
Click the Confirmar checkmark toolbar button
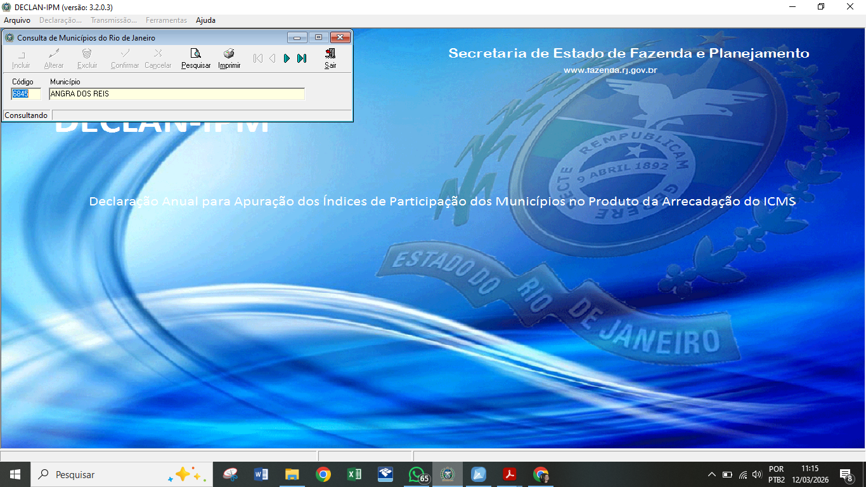click(x=125, y=58)
